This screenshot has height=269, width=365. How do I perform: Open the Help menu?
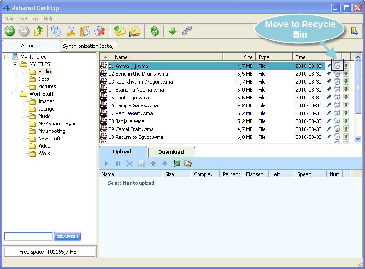click(49, 19)
